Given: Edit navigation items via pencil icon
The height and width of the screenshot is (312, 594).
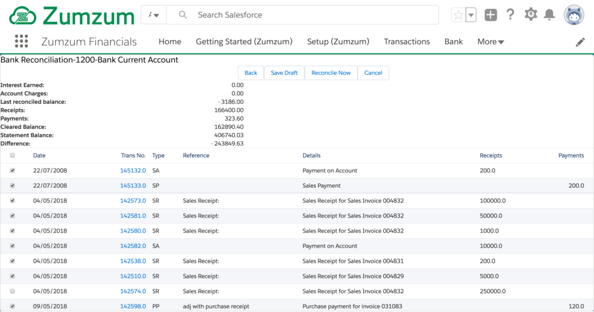Looking at the screenshot, I should (x=580, y=42).
